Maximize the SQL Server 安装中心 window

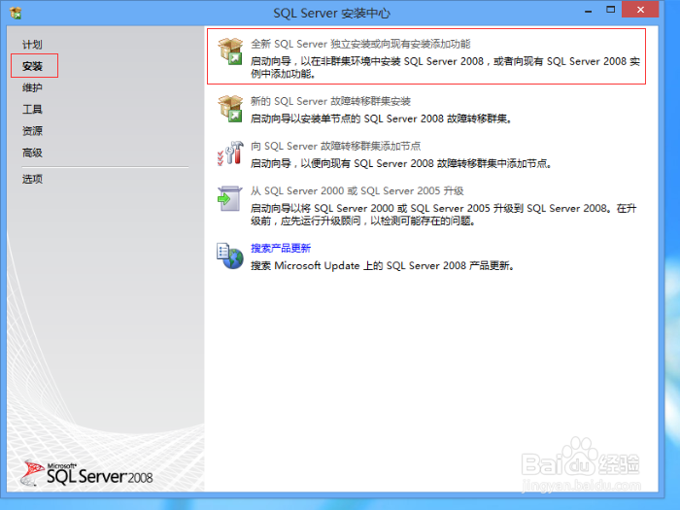click(611, 10)
